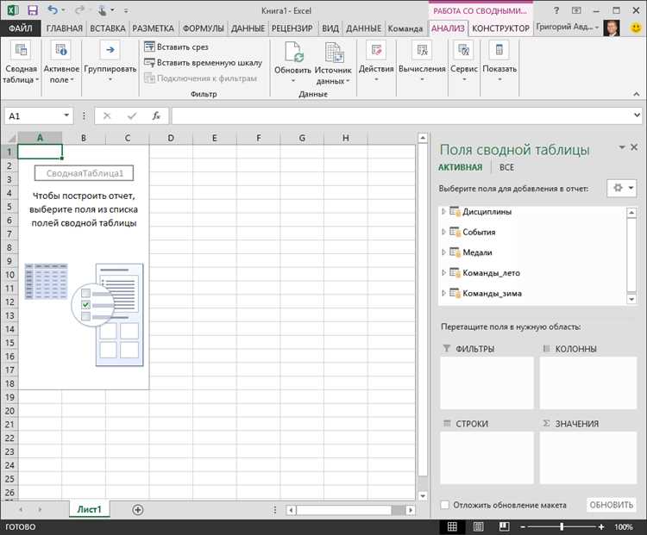647x535 pixels.
Task: Expand the Медали table
Action: 443,252
